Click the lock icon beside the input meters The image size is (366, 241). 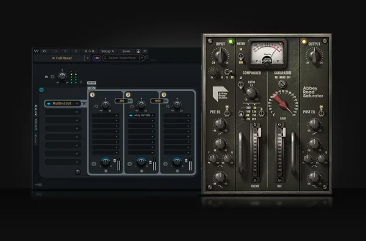click(81, 82)
